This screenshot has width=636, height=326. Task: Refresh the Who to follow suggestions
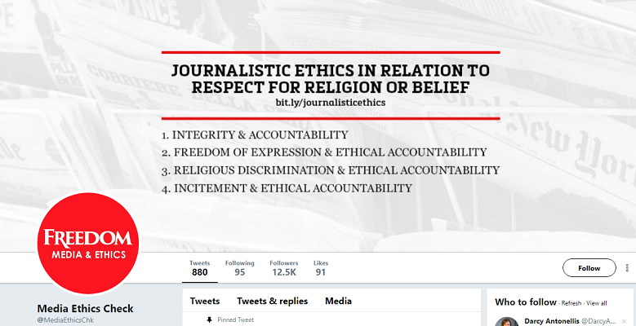[x=572, y=303]
